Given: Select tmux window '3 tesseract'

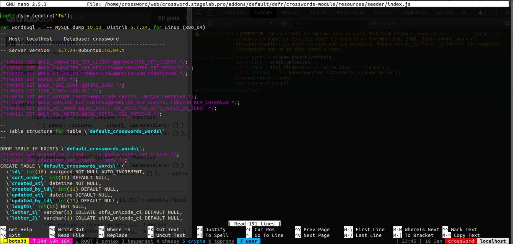Looking at the screenshot, I should click(137, 241).
